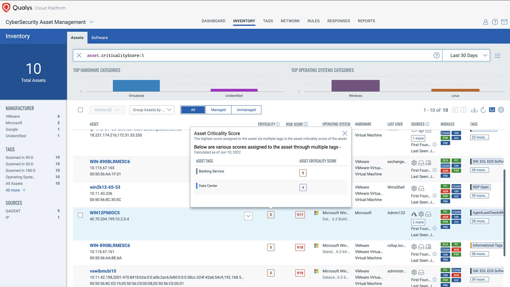Toggle the charts display icon
This screenshot has height=287, width=510.
coord(492,110)
